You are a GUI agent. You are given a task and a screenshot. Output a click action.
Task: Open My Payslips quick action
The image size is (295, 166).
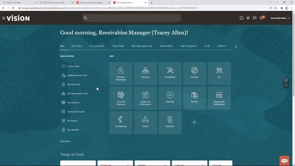coord(70,121)
